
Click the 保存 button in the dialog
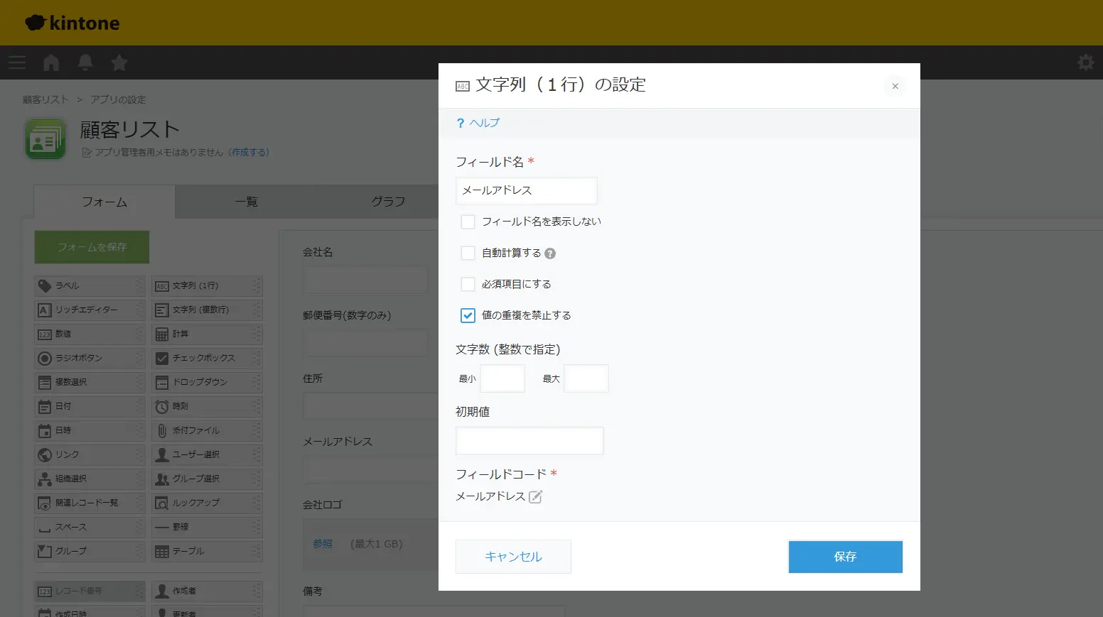(x=845, y=557)
